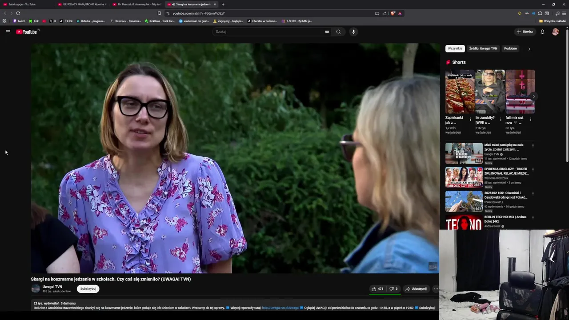
Task: Open TikTok bookmark
Action: pyautogui.click(x=66, y=21)
